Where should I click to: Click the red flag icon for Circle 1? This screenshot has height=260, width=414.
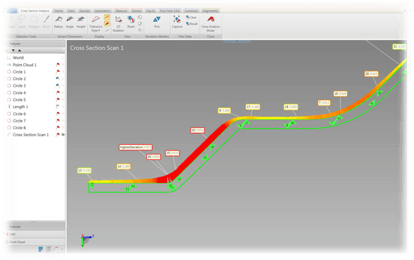tap(58, 72)
